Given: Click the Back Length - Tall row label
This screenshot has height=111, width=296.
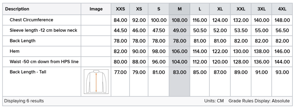Looking at the screenshot, I should (x=28, y=72).
